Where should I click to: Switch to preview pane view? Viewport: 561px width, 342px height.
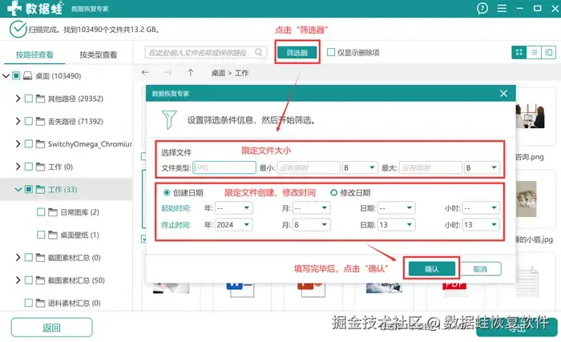coord(548,53)
